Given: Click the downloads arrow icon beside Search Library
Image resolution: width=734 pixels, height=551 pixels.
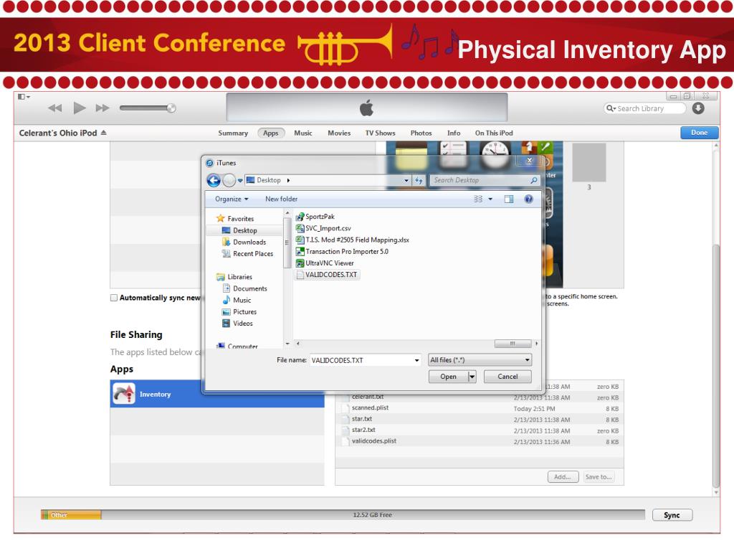Looking at the screenshot, I should 698,108.
